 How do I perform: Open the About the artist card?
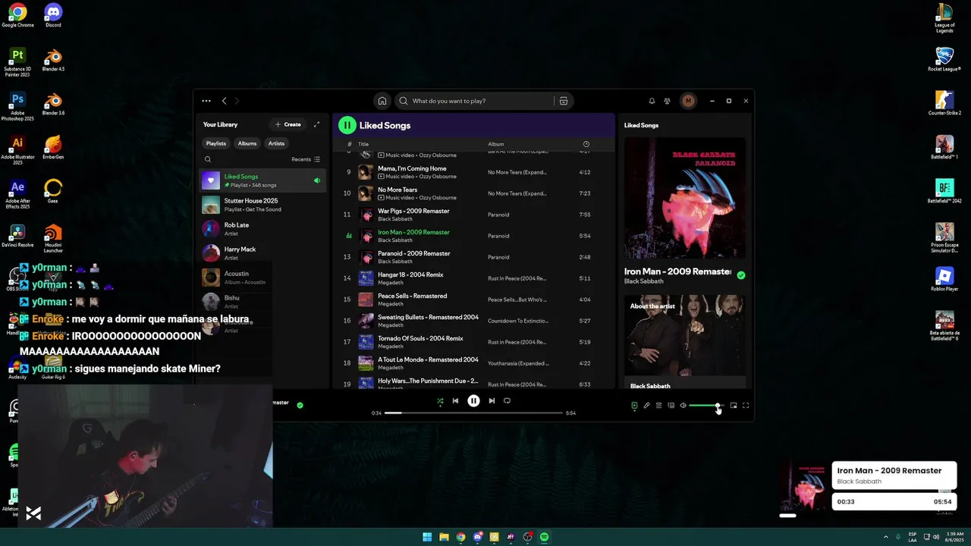(x=684, y=343)
